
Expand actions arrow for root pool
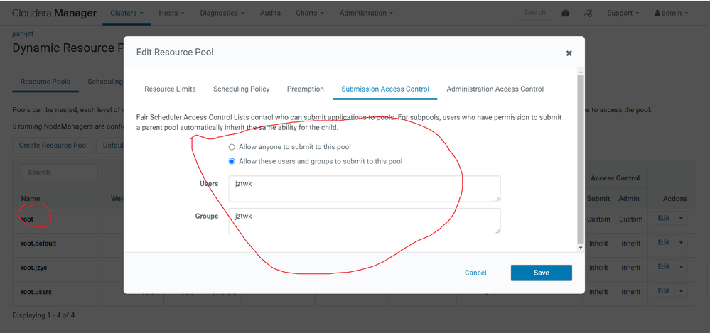click(x=681, y=219)
